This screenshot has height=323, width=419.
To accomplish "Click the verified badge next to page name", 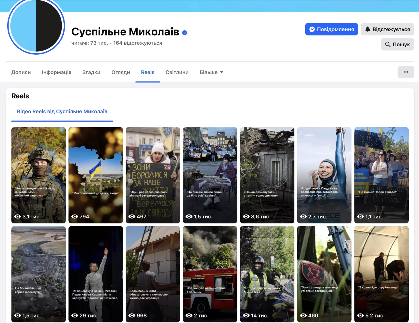I will 184,33.
